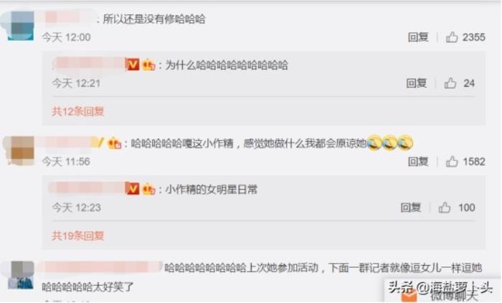Screen dimensions: 502x303
Task: Like the comment with 1582 likes
Action: pyautogui.click(x=452, y=162)
